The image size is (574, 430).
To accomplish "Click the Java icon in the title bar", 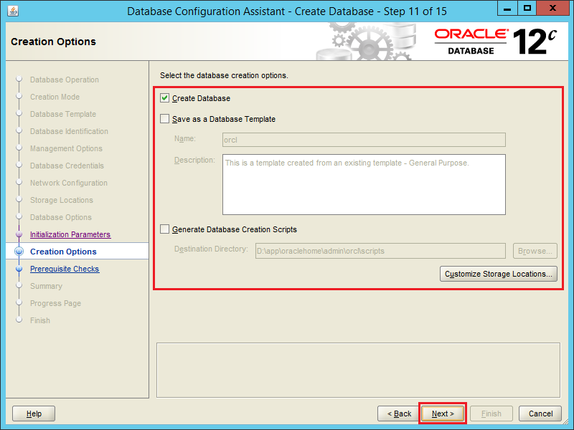I will click(13, 11).
